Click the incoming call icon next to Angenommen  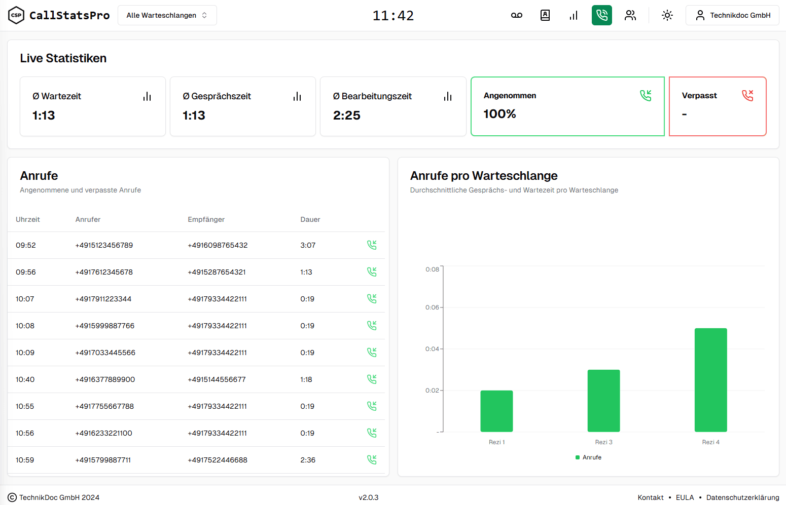[646, 95]
